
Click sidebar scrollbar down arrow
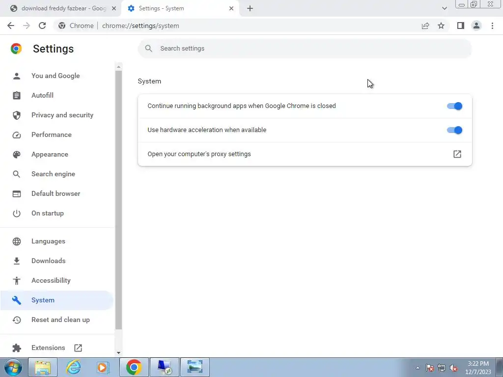coord(119,353)
